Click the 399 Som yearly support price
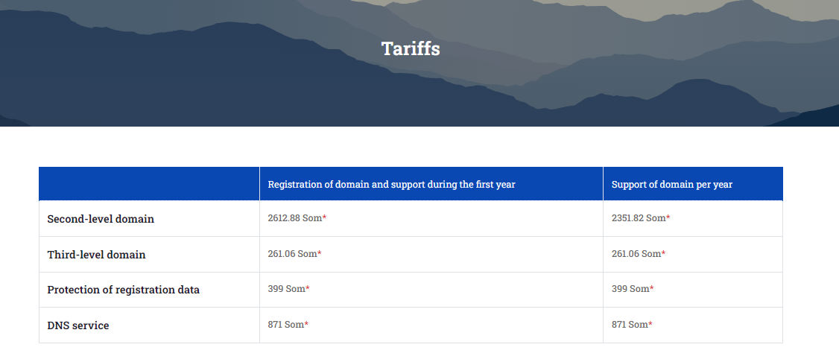Viewport: 839px width, 356px height. coord(630,289)
